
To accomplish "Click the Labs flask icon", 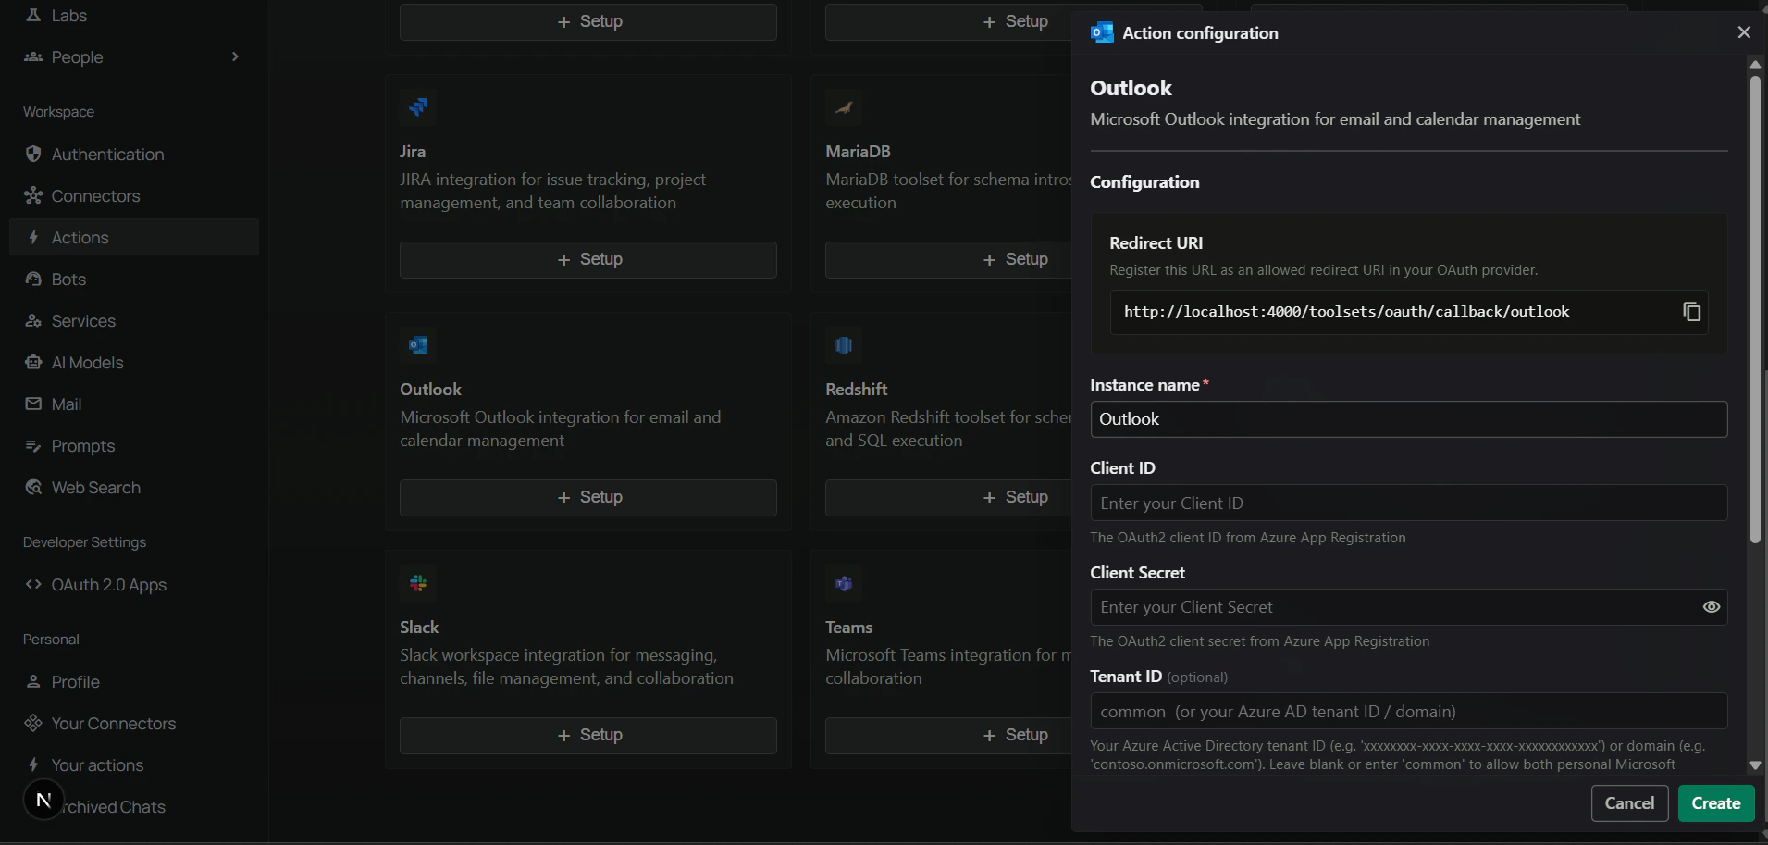I will (33, 15).
